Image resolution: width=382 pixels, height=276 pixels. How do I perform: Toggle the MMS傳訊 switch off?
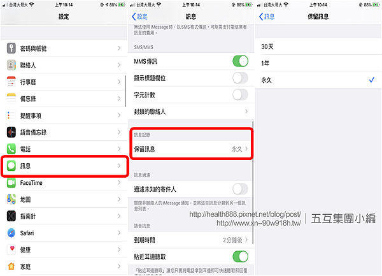(x=240, y=61)
